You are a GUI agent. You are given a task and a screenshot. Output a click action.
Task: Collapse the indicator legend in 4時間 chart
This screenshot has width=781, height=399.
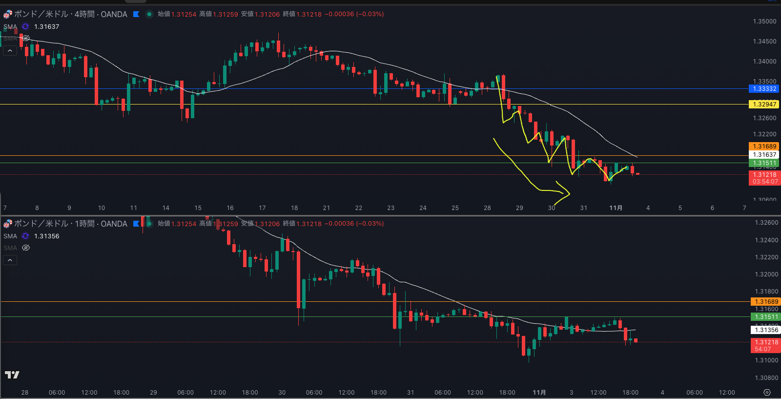(10, 50)
